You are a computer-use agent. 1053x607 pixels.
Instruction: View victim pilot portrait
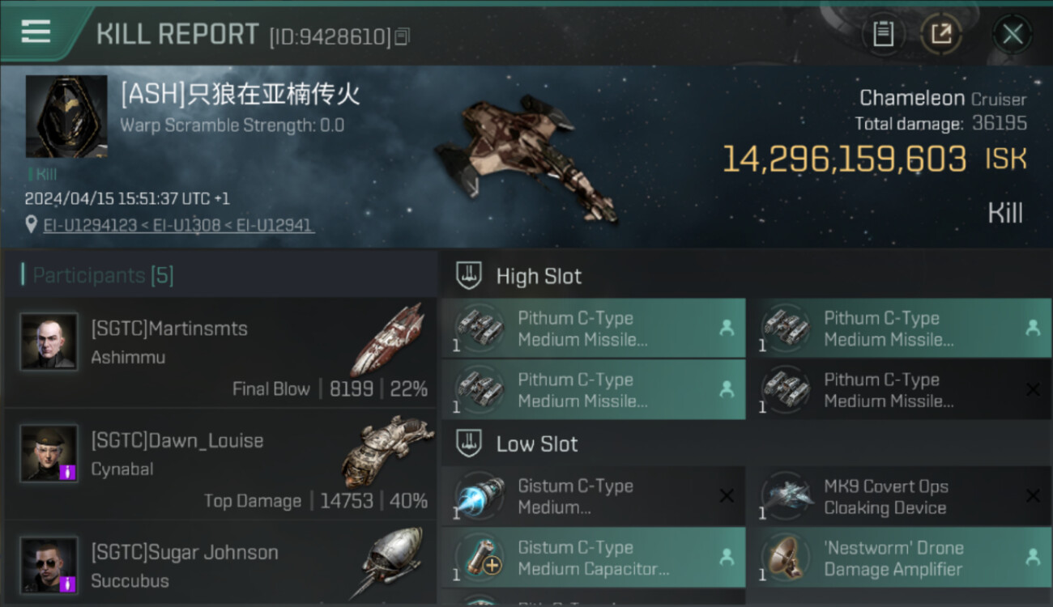[66, 117]
